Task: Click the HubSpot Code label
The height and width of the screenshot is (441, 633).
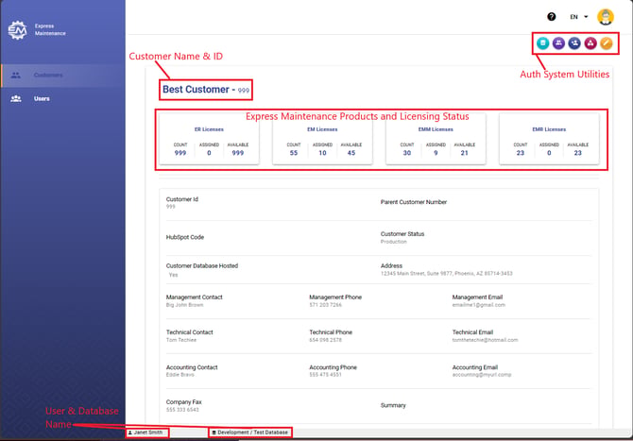Action: click(185, 237)
